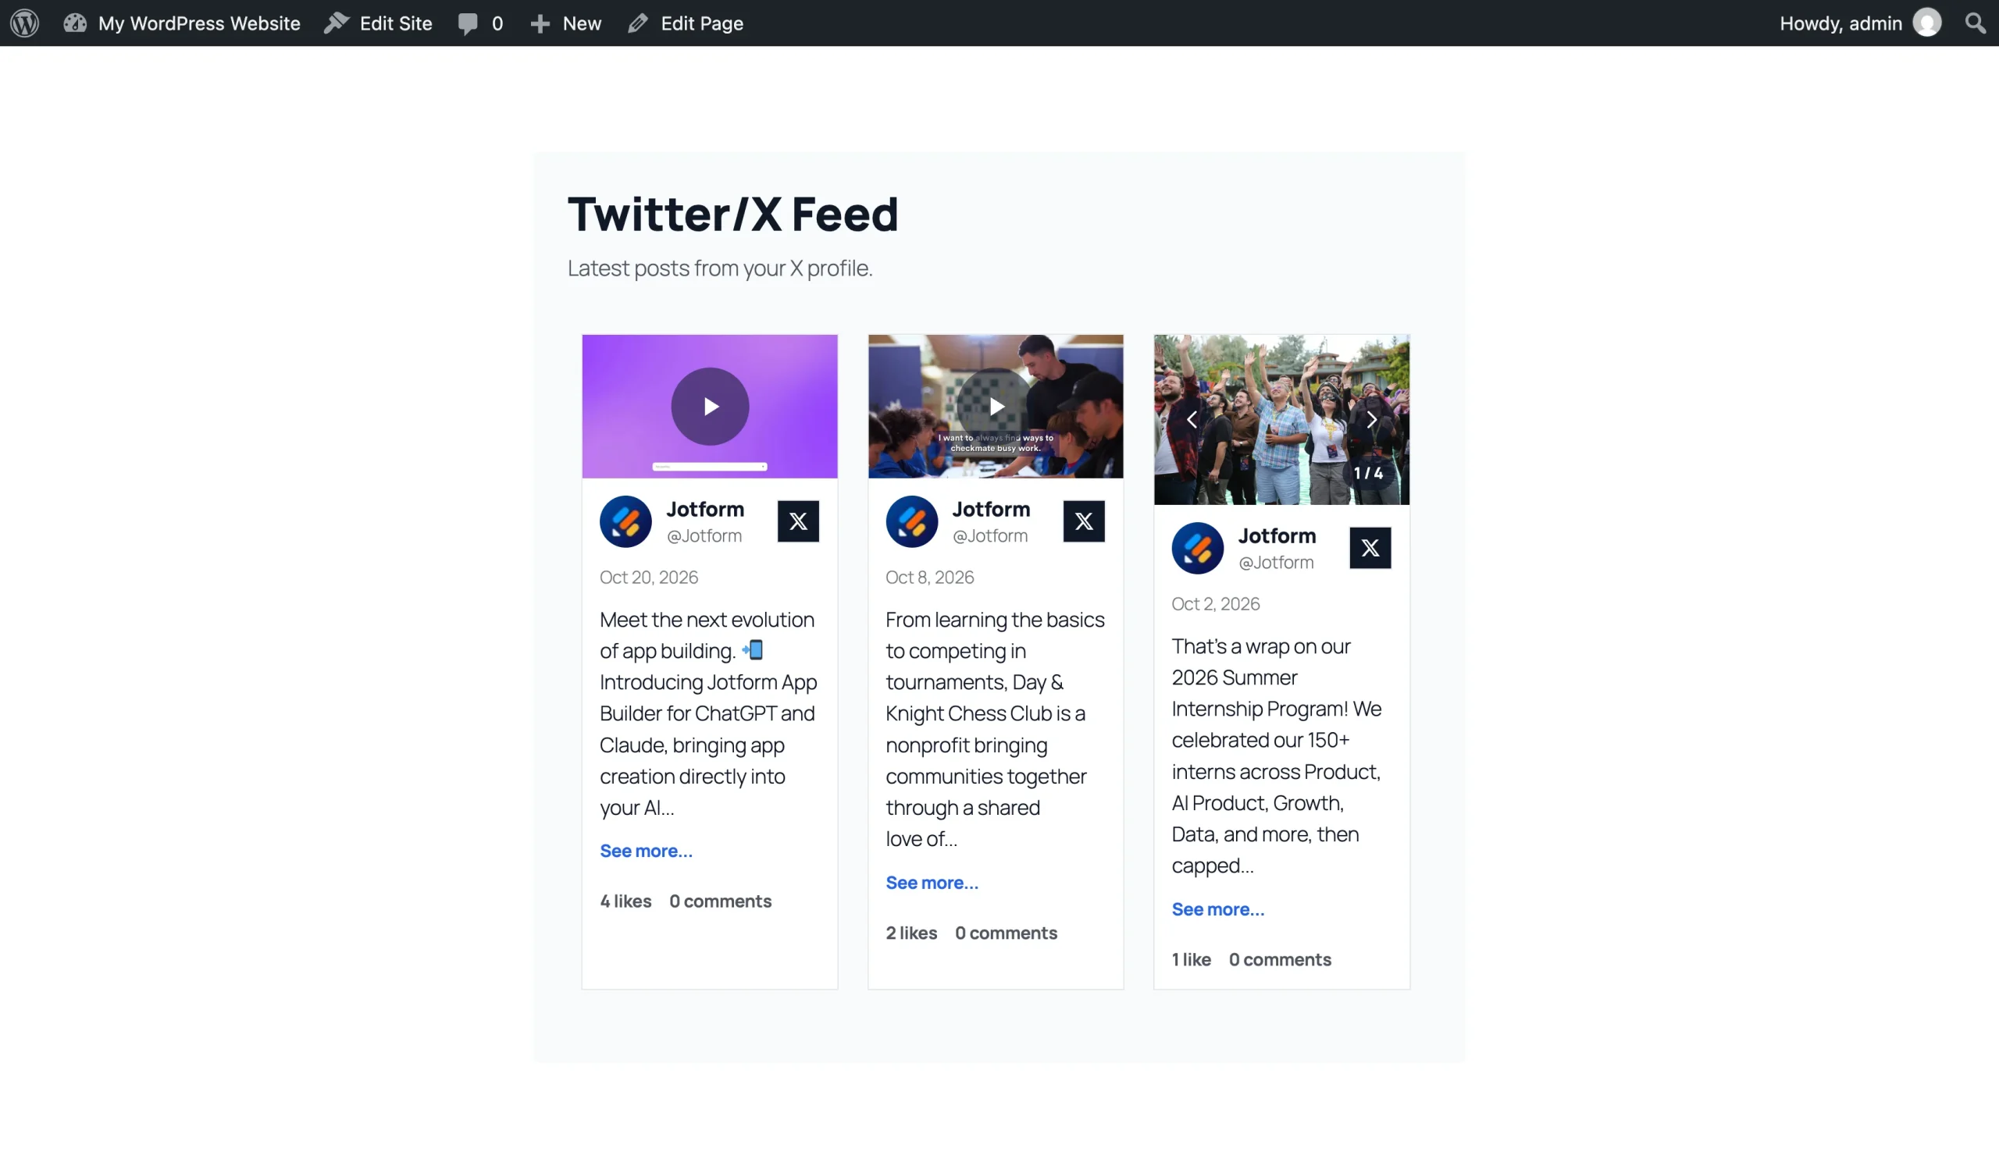The height and width of the screenshot is (1152, 1999).
Task: Click the Oct 20, 2026 date
Action: pos(649,577)
